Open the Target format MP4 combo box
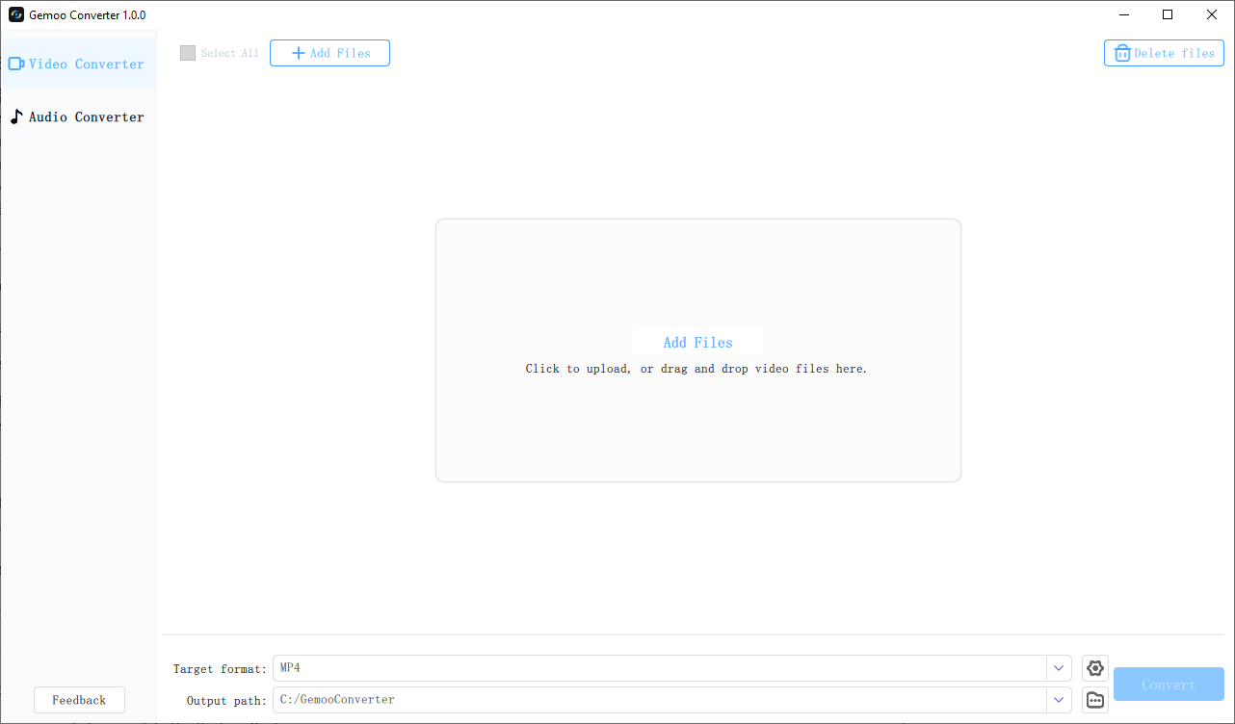 [672, 668]
